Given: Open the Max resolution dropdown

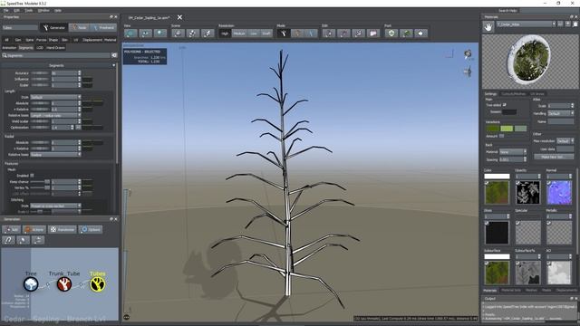Looking at the screenshot, I should (x=565, y=141).
